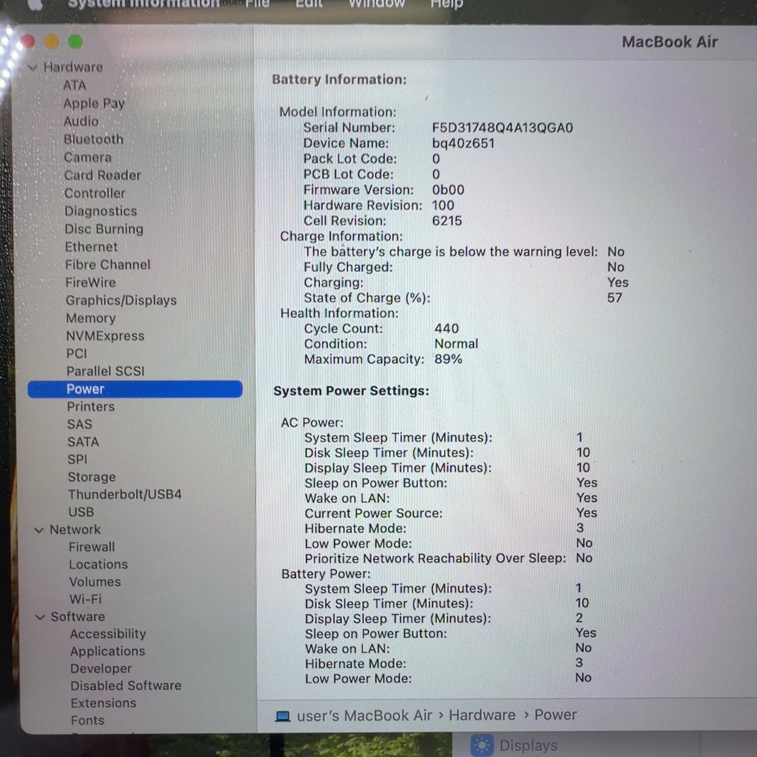
Task: Open the File menu
Action: pyautogui.click(x=257, y=4)
